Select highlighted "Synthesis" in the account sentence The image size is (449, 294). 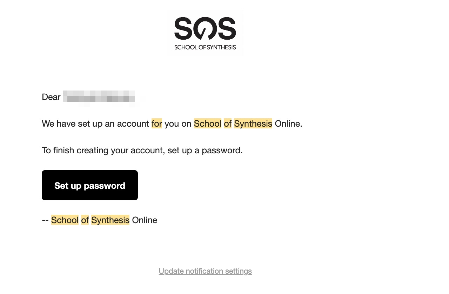253,124
